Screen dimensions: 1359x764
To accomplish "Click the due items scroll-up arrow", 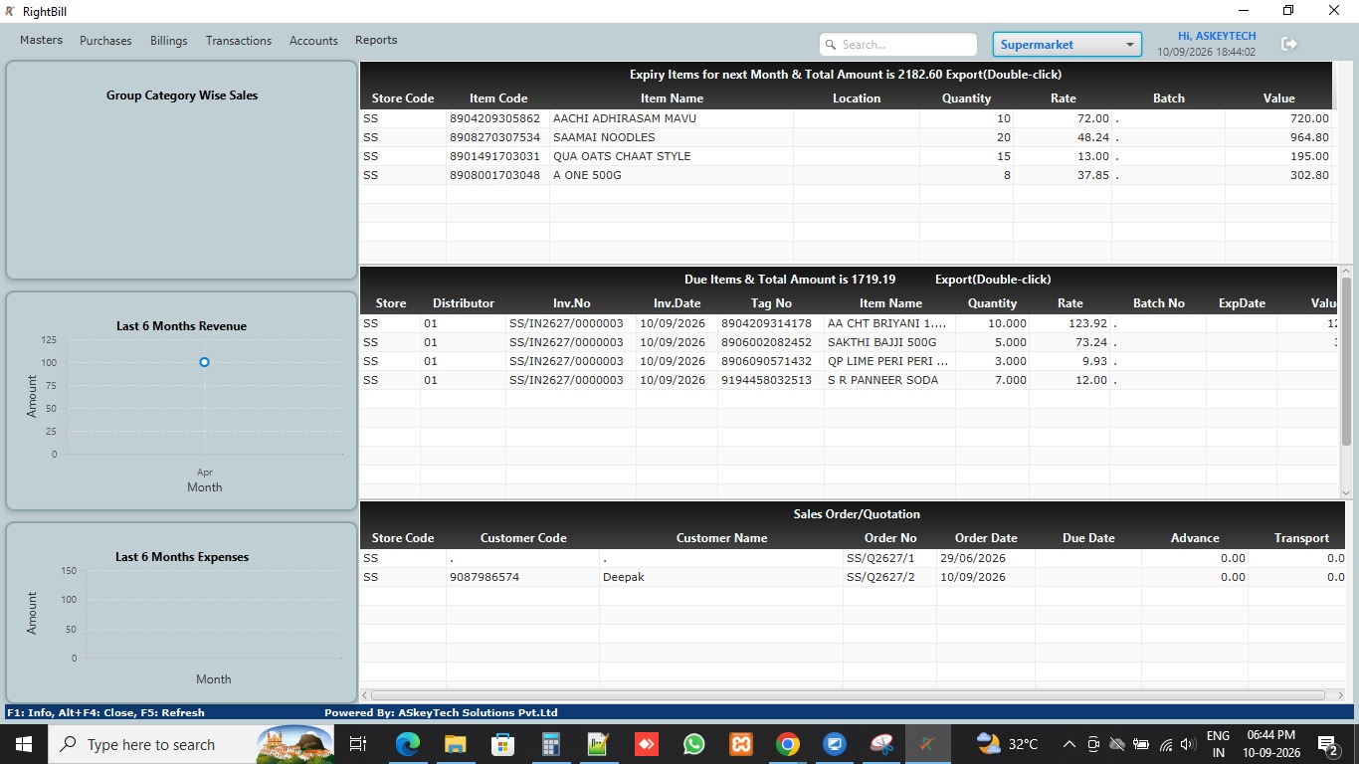I will point(1346,271).
